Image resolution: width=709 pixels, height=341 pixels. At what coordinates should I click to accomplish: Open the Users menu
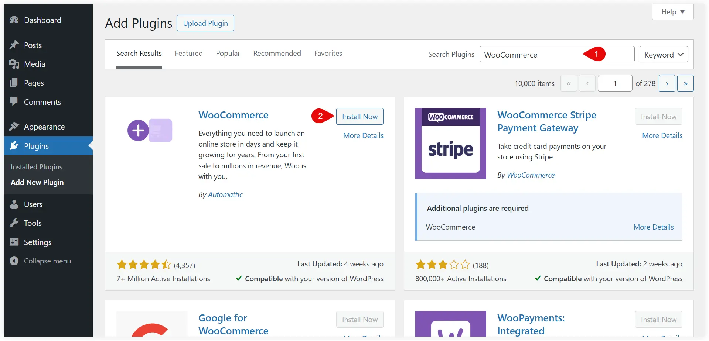click(48, 204)
